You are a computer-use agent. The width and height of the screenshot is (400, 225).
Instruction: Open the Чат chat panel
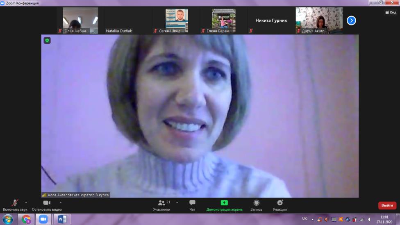(192, 205)
